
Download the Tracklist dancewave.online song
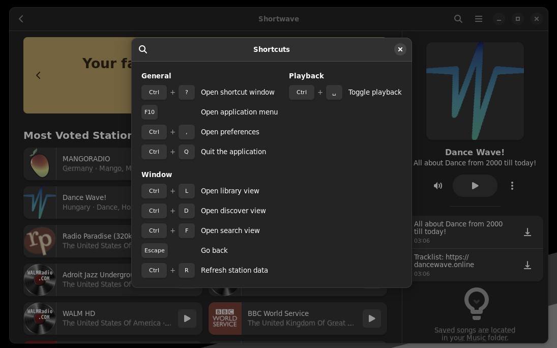527,265
